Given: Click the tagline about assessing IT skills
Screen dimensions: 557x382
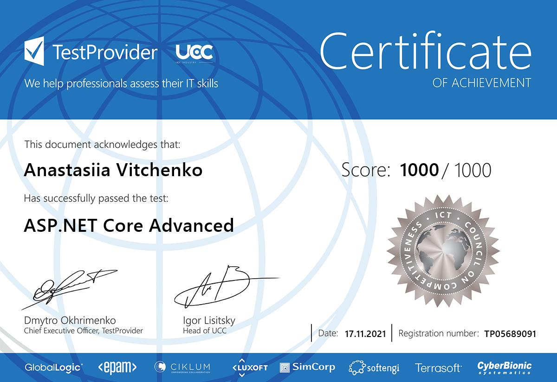Looking at the screenshot, I should tap(121, 83).
